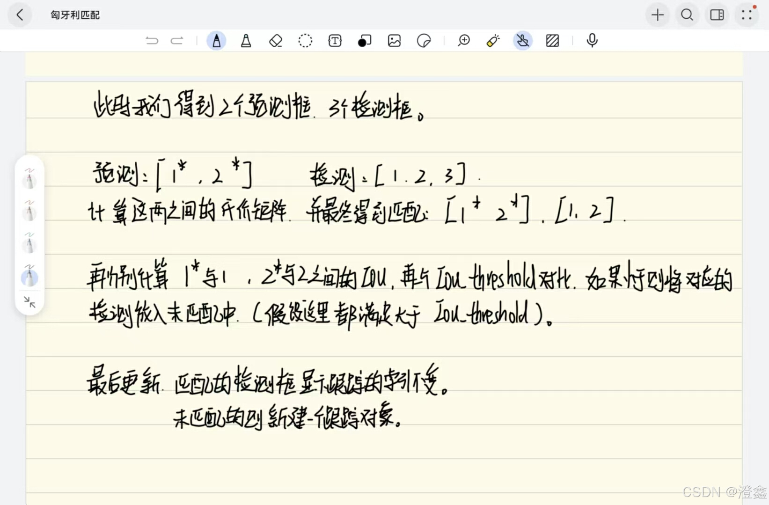Select the second pen preset in the sidebar
Screen dimensions: 769x505
29,212
